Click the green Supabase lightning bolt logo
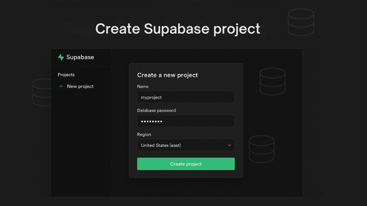 pyautogui.click(x=61, y=57)
